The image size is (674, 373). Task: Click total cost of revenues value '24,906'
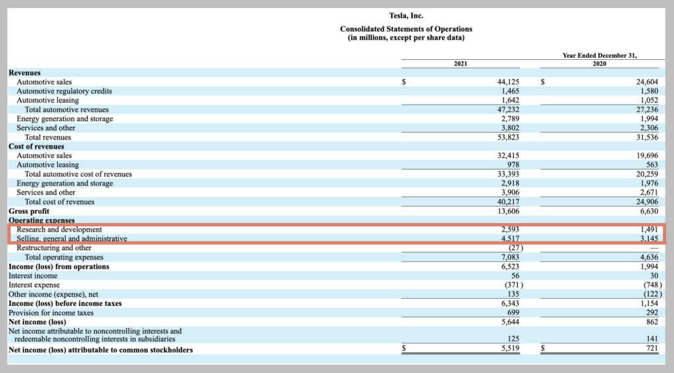click(x=647, y=202)
